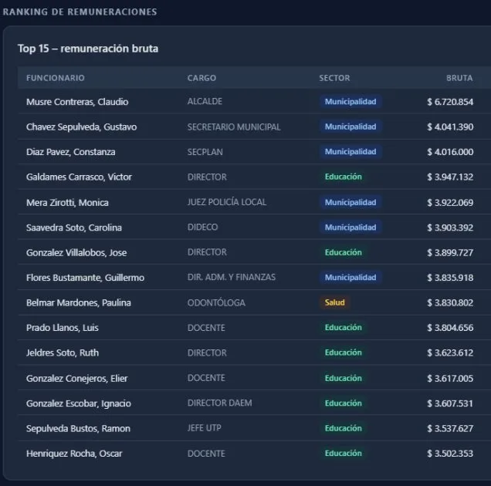Select Diaz Pavez, Constanza name
This screenshot has width=491, height=486.
click(x=70, y=152)
